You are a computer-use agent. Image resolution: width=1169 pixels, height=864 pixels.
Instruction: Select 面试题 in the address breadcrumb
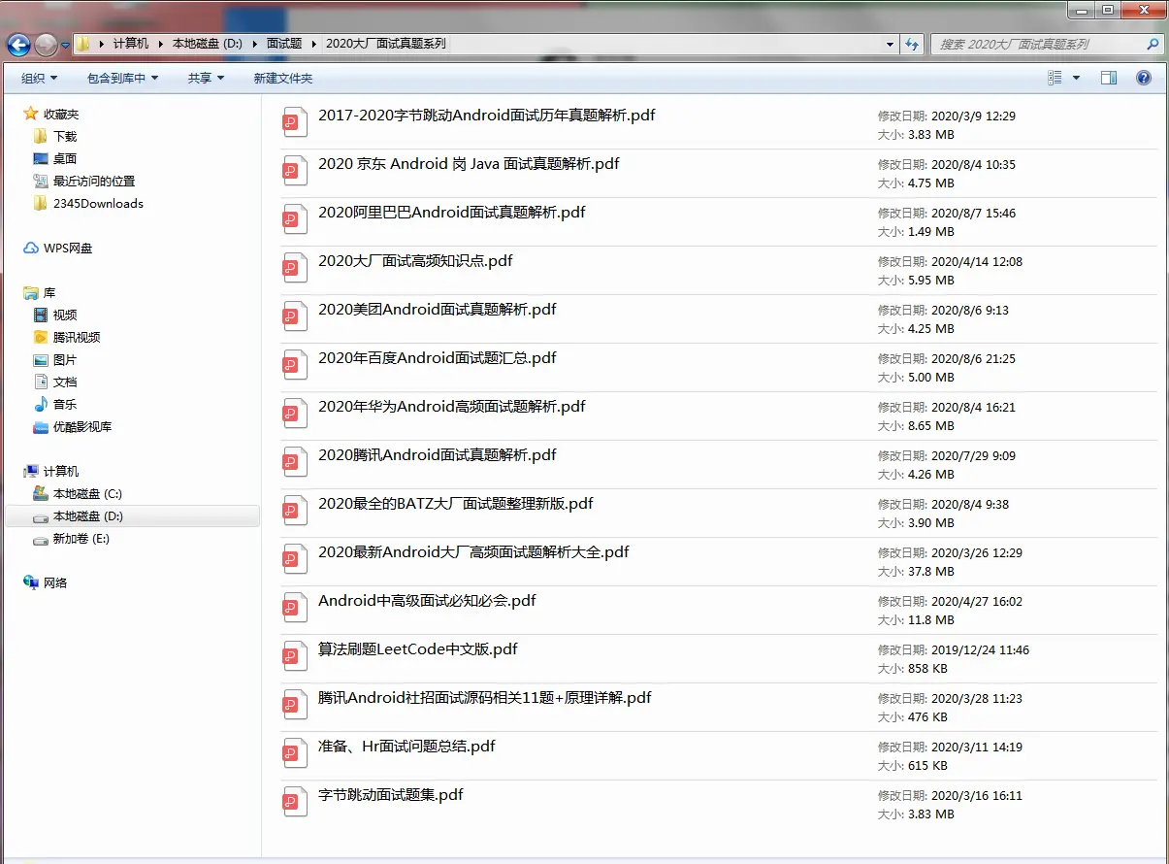(284, 44)
